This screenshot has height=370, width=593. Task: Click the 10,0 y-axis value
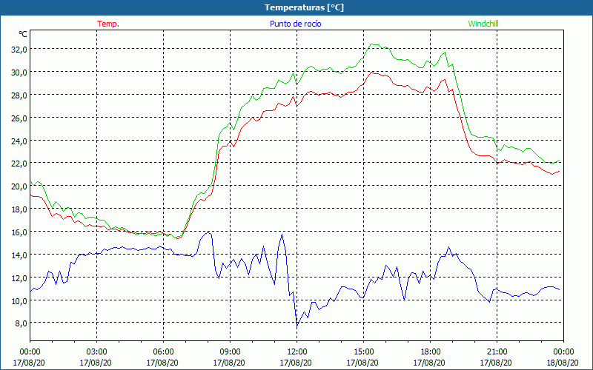[x=19, y=301]
